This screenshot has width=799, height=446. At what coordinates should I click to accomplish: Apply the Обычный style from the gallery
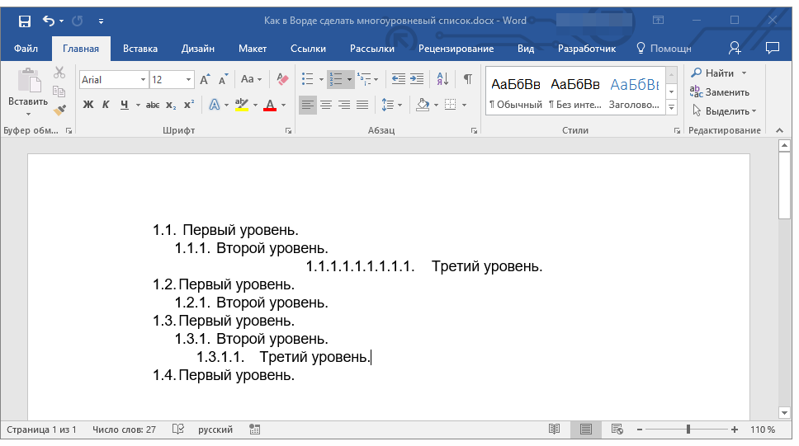pyautogui.click(x=515, y=91)
